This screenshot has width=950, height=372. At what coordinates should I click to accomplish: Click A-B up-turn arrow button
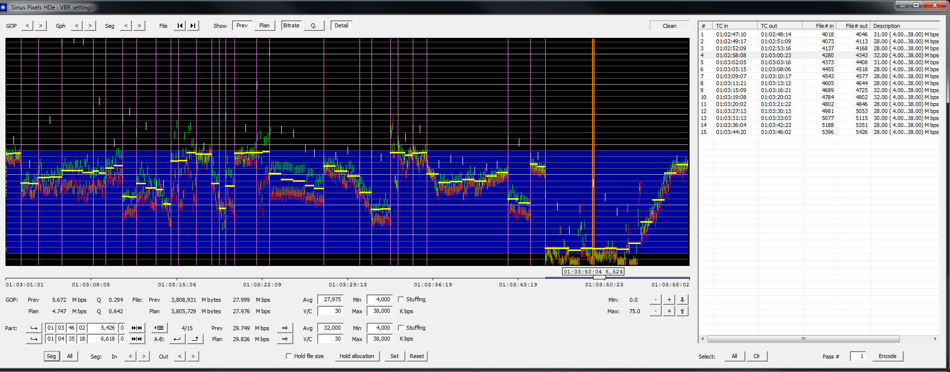[195, 339]
